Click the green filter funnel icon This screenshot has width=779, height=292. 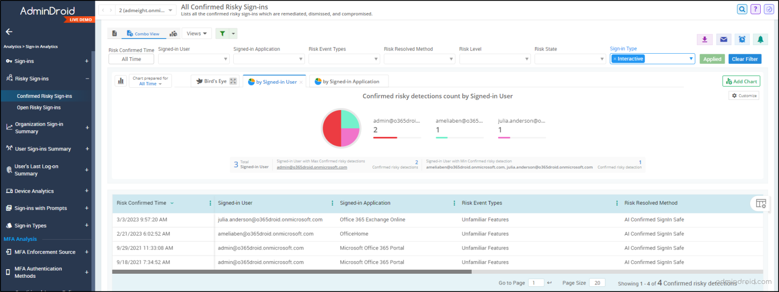click(222, 33)
